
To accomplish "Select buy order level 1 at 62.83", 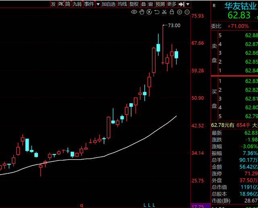I will pos(238,81).
